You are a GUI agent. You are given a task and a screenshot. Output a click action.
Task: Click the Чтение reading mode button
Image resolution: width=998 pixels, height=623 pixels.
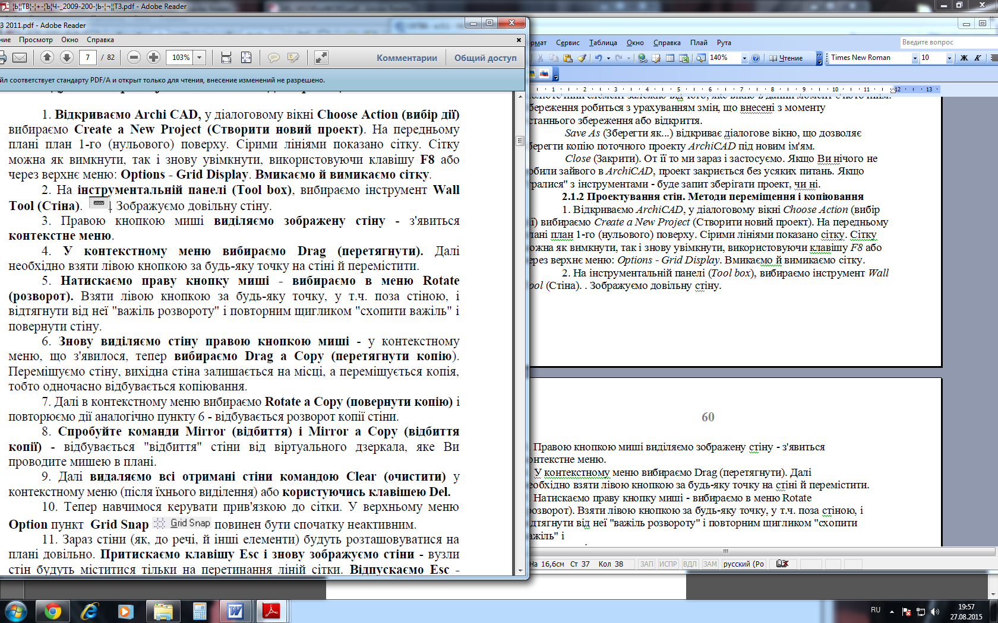click(786, 58)
